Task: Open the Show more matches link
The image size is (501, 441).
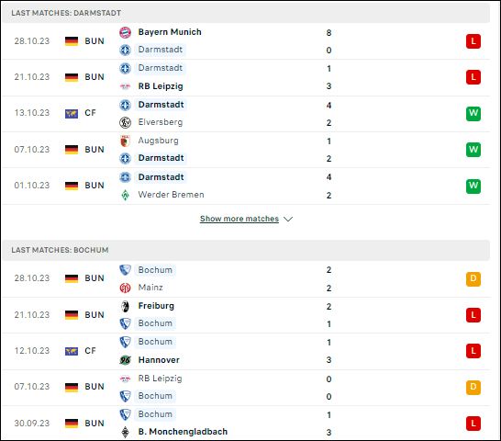Action: [239, 219]
